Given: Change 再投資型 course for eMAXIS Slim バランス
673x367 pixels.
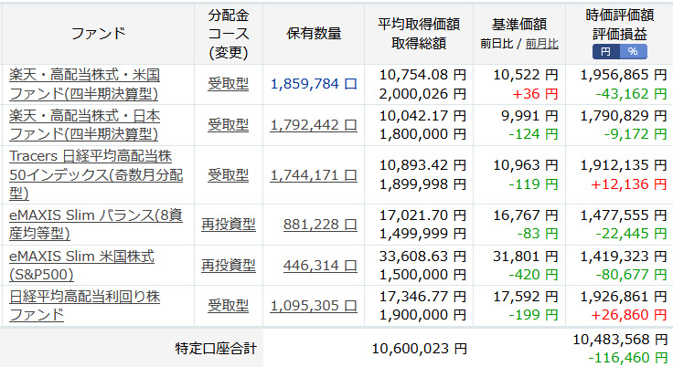Looking at the screenshot, I should [229, 225].
